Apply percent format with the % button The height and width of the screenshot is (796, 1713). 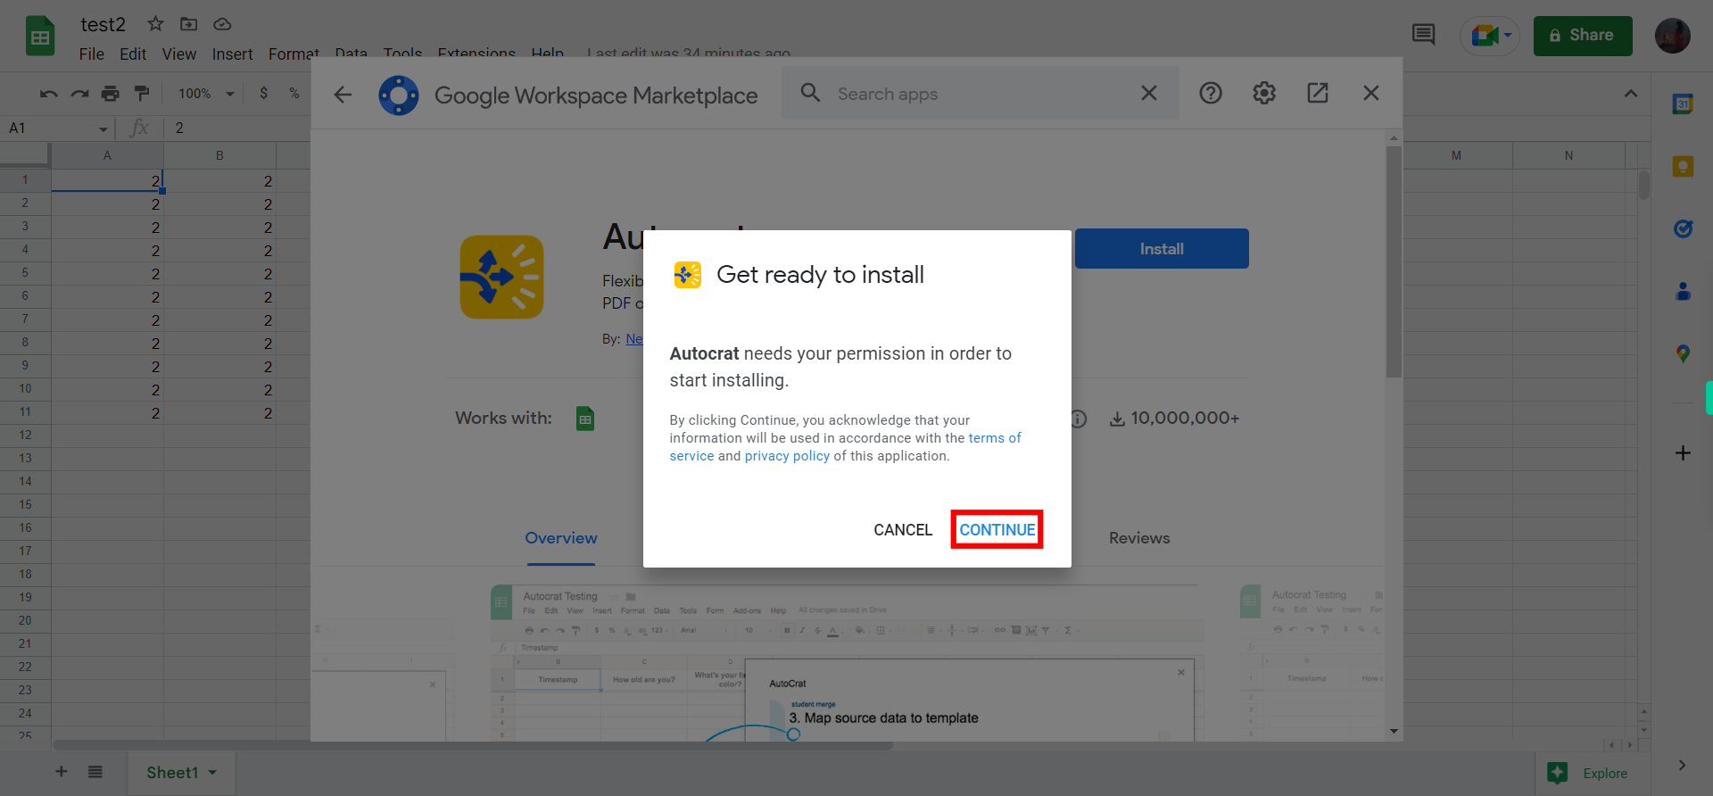point(294,93)
